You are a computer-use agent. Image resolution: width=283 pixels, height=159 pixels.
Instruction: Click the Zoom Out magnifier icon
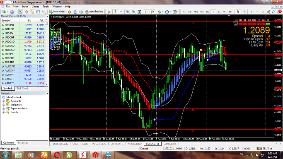133,12
